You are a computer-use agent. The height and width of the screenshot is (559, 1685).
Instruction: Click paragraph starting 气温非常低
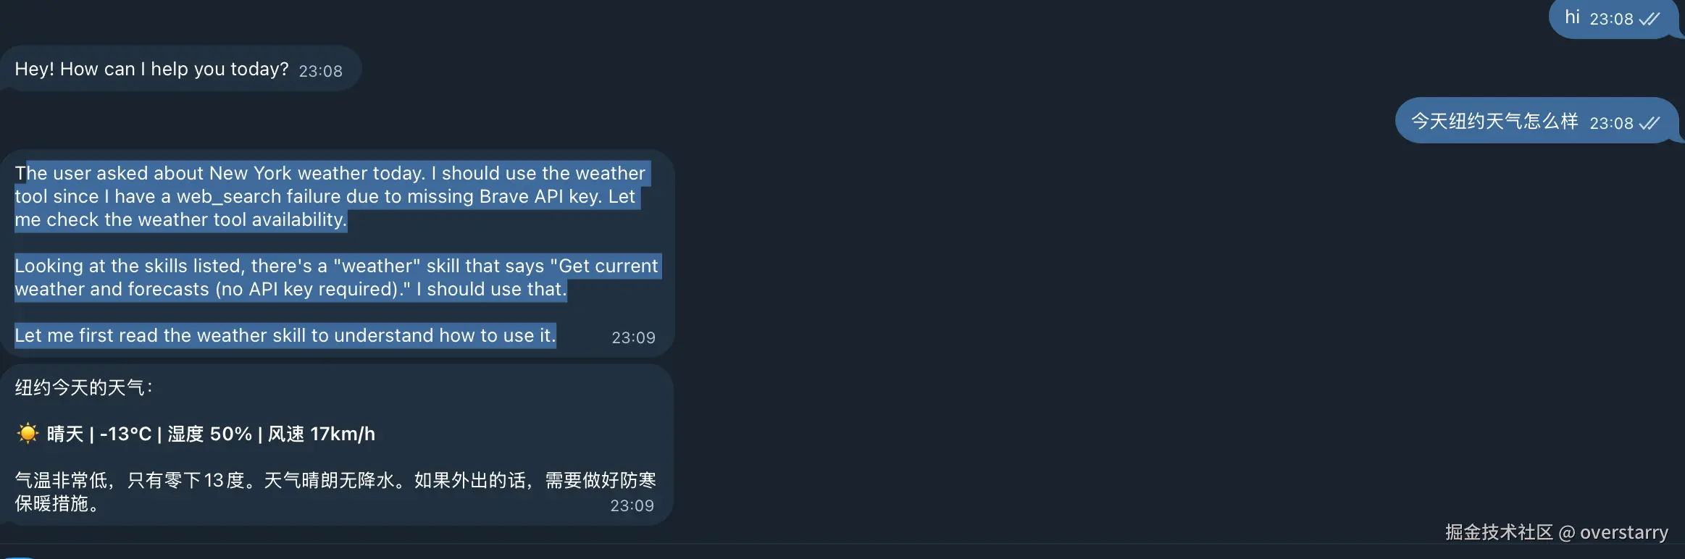pos(335,492)
